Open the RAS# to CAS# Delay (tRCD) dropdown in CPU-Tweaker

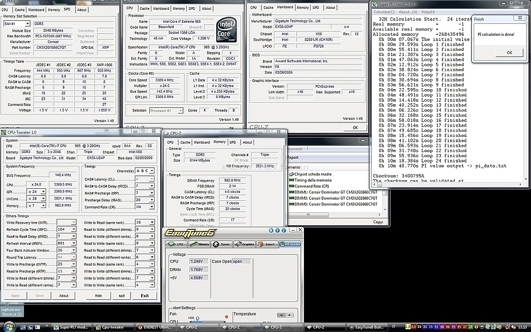pyautogui.click(x=152, y=186)
